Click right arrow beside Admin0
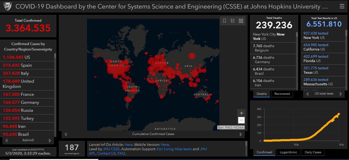 point(50,140)
